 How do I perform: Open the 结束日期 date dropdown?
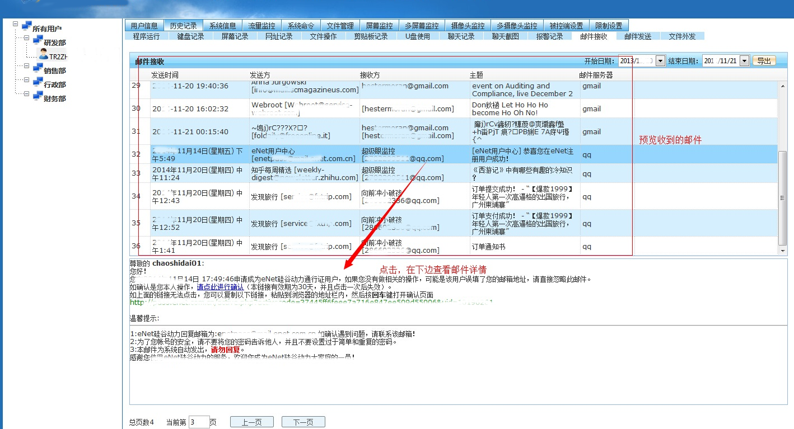click(744, 60)
